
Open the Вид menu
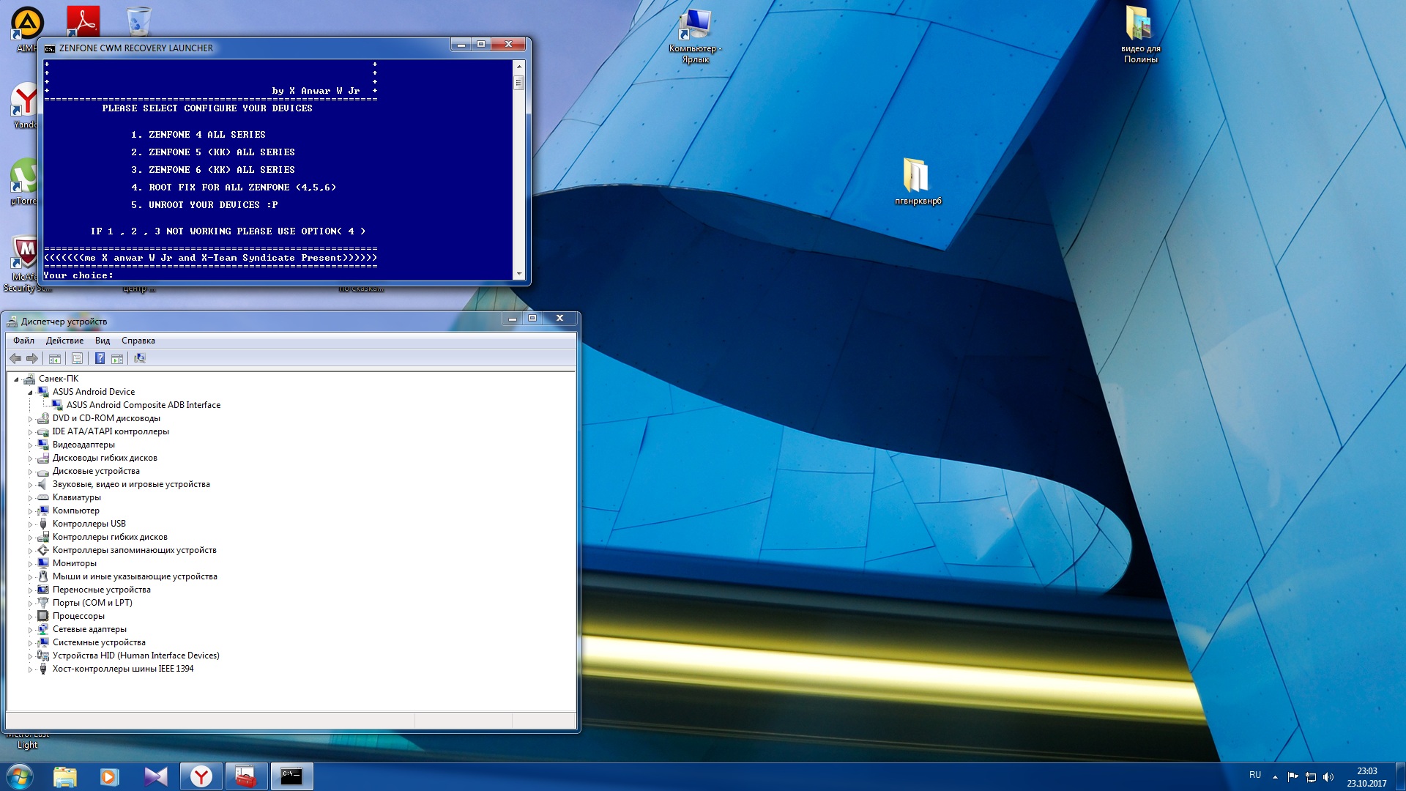103,341
